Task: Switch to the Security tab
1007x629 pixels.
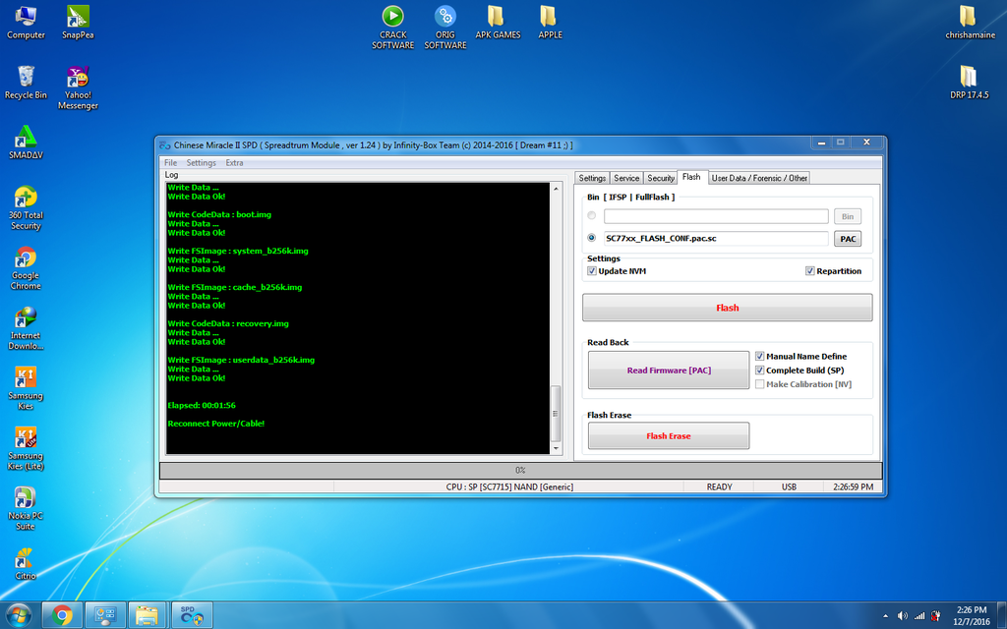Action: tap(660, 179)
